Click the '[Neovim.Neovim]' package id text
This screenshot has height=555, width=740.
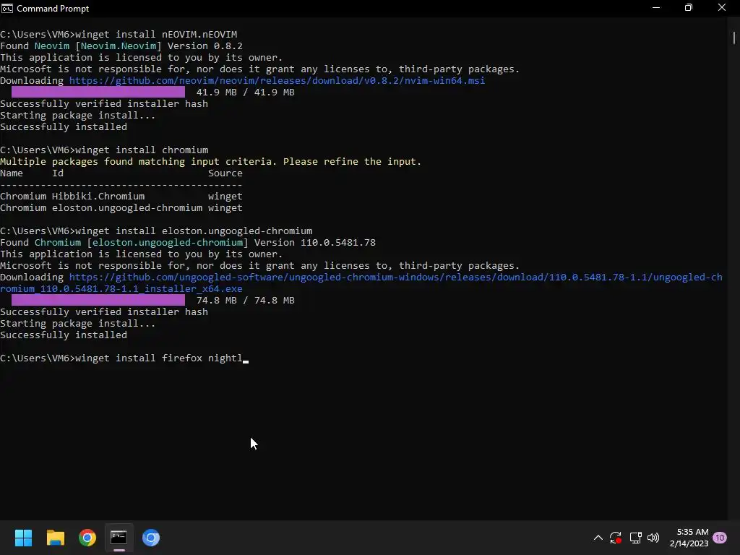119,46
